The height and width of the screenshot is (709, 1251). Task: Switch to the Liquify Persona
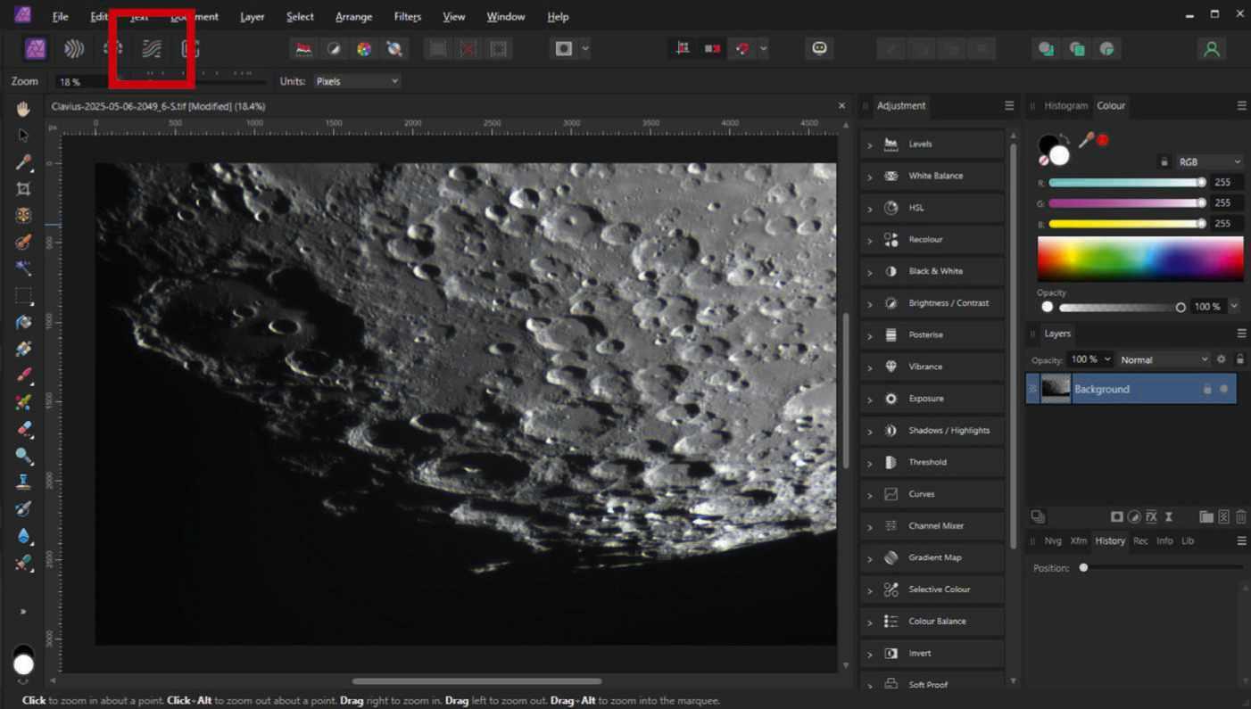tap(74, 49)
